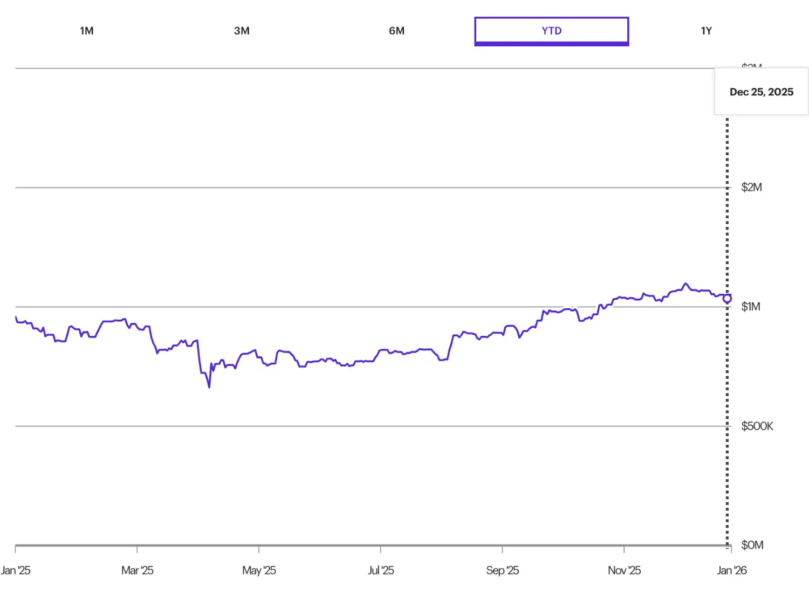This screenshot has width=809, height=601.
Task: Switch to the 1M time range tab
Action: coord(87,31)
